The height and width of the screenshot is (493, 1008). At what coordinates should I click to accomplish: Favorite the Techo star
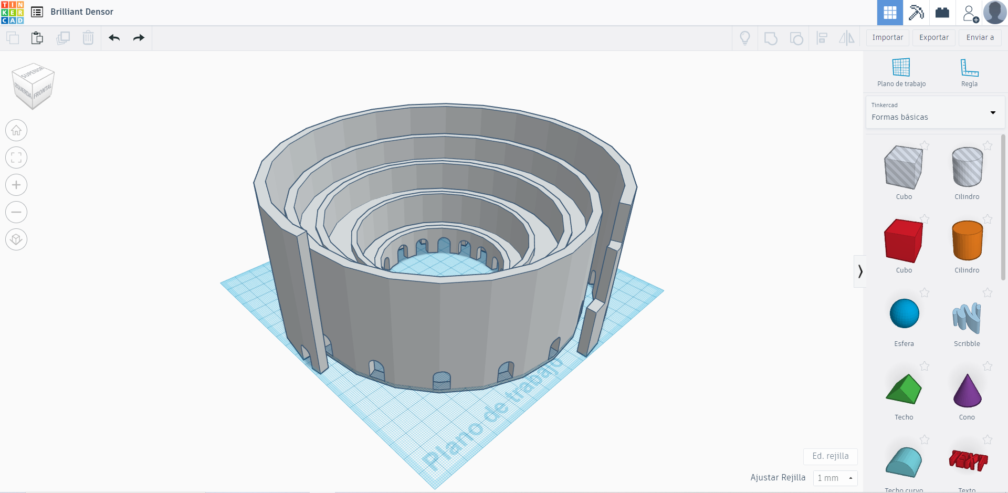[925, 366]
